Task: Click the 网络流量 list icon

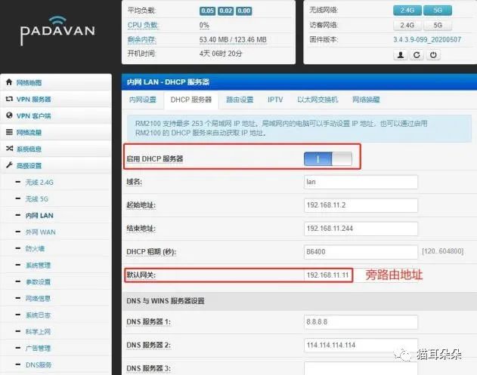Action: (9, 132)
